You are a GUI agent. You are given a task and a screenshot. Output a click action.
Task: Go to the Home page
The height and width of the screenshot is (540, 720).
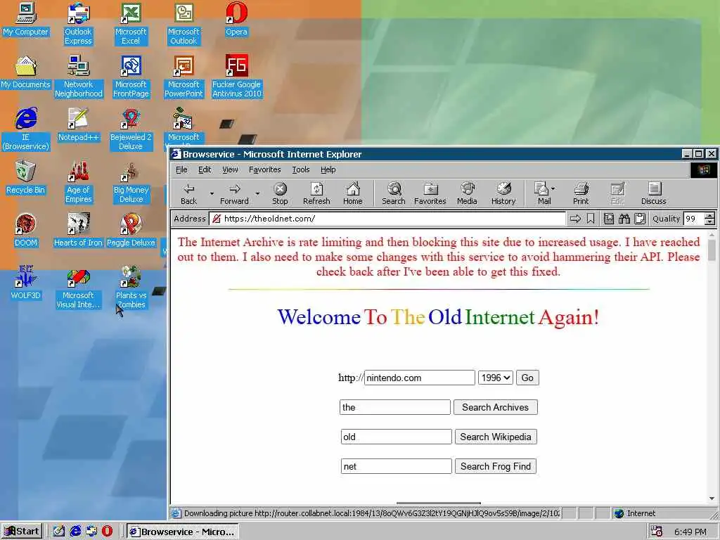(353, 194)
